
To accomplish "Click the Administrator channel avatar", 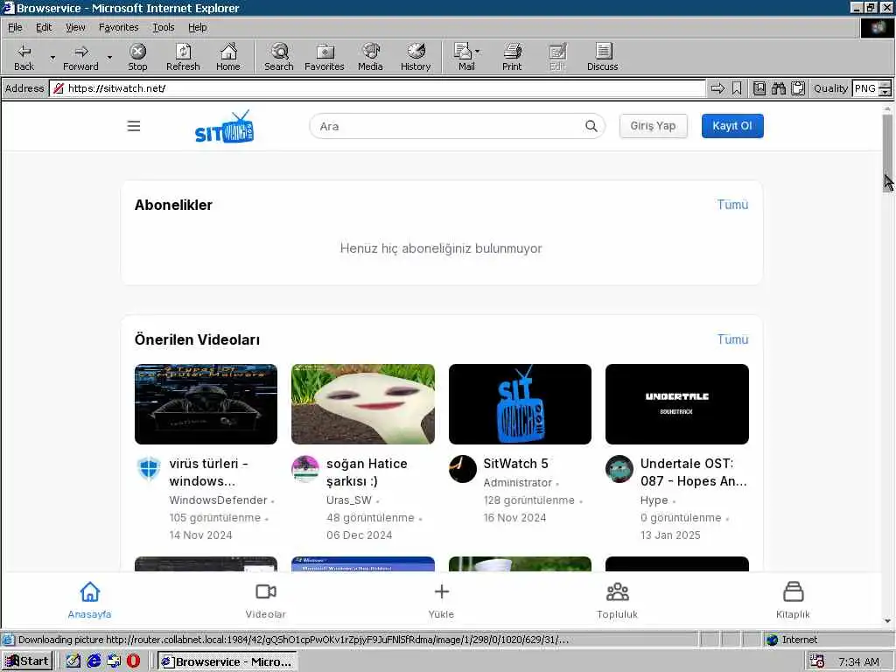I will (463, 469).
